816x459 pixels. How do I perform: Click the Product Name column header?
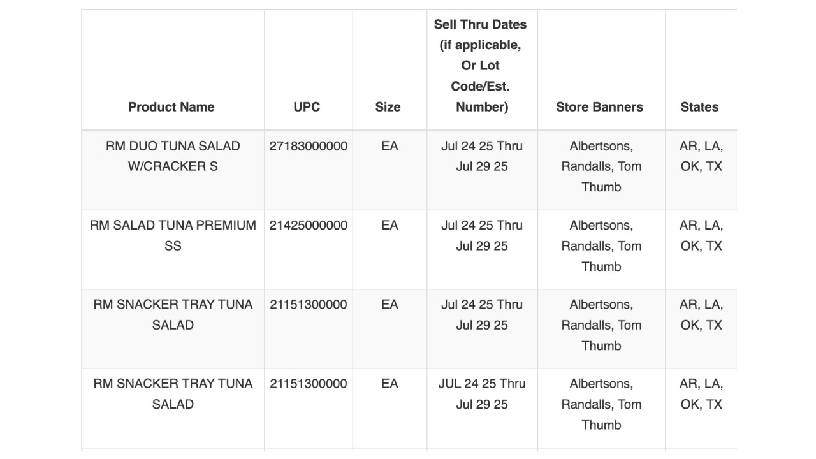coord(171,107)
